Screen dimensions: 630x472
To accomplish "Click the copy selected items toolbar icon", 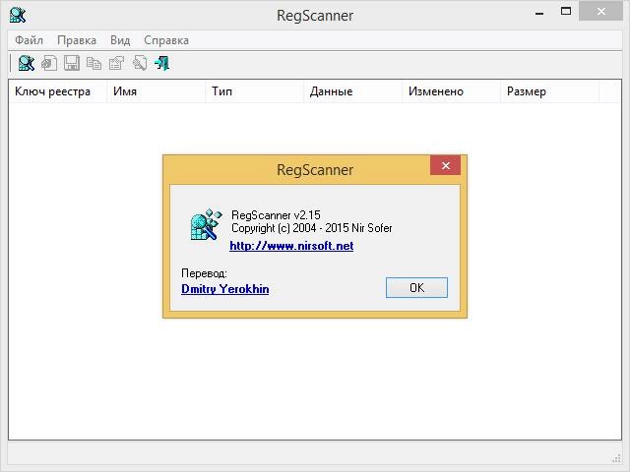I will [x=94, y=63].
